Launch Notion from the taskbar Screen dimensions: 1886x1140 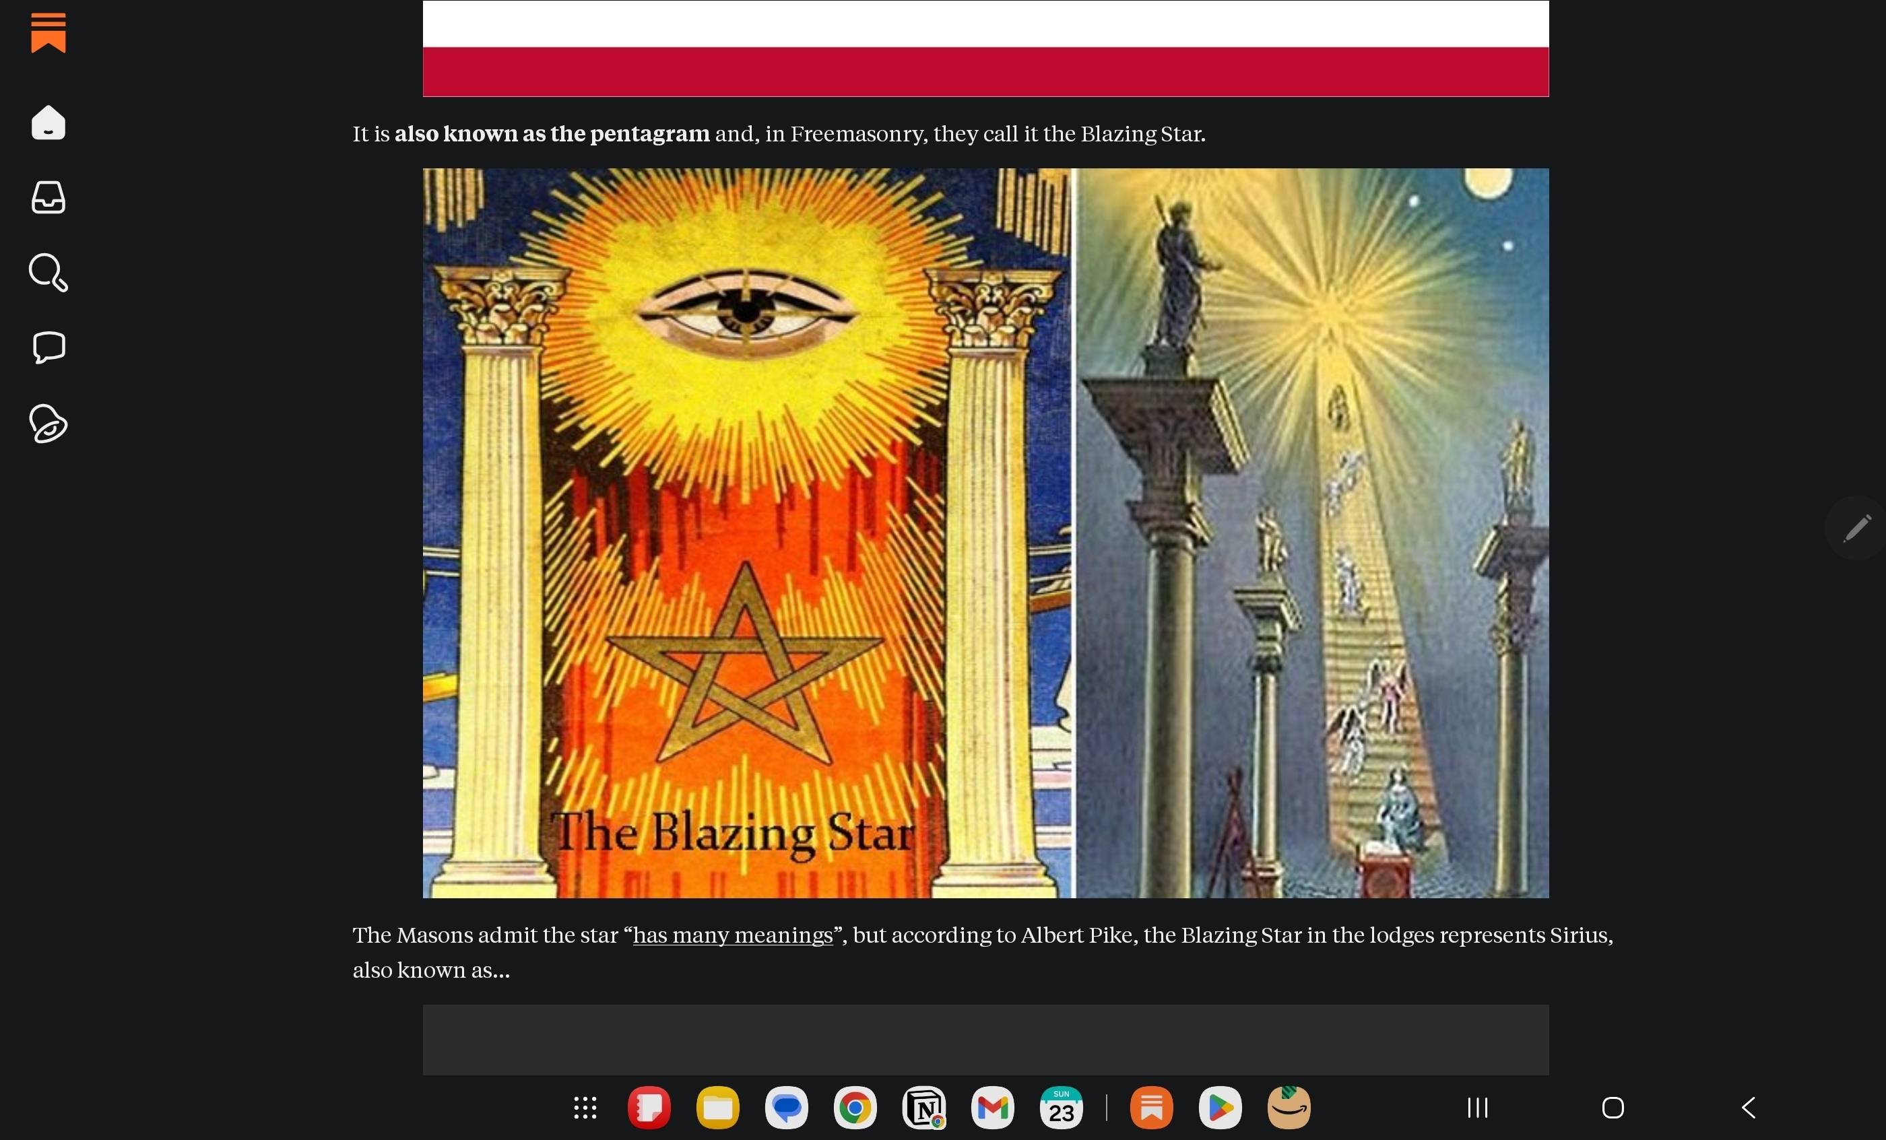924,1108
